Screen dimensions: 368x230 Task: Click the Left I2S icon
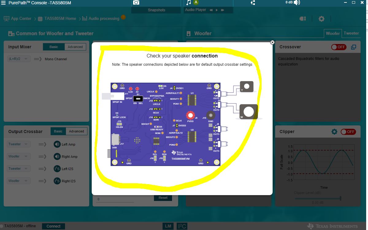click(57, 169)
